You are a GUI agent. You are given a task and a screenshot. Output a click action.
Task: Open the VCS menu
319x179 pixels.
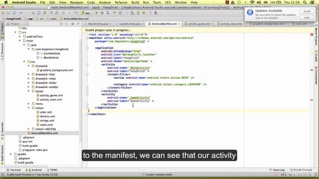(168, 2)
